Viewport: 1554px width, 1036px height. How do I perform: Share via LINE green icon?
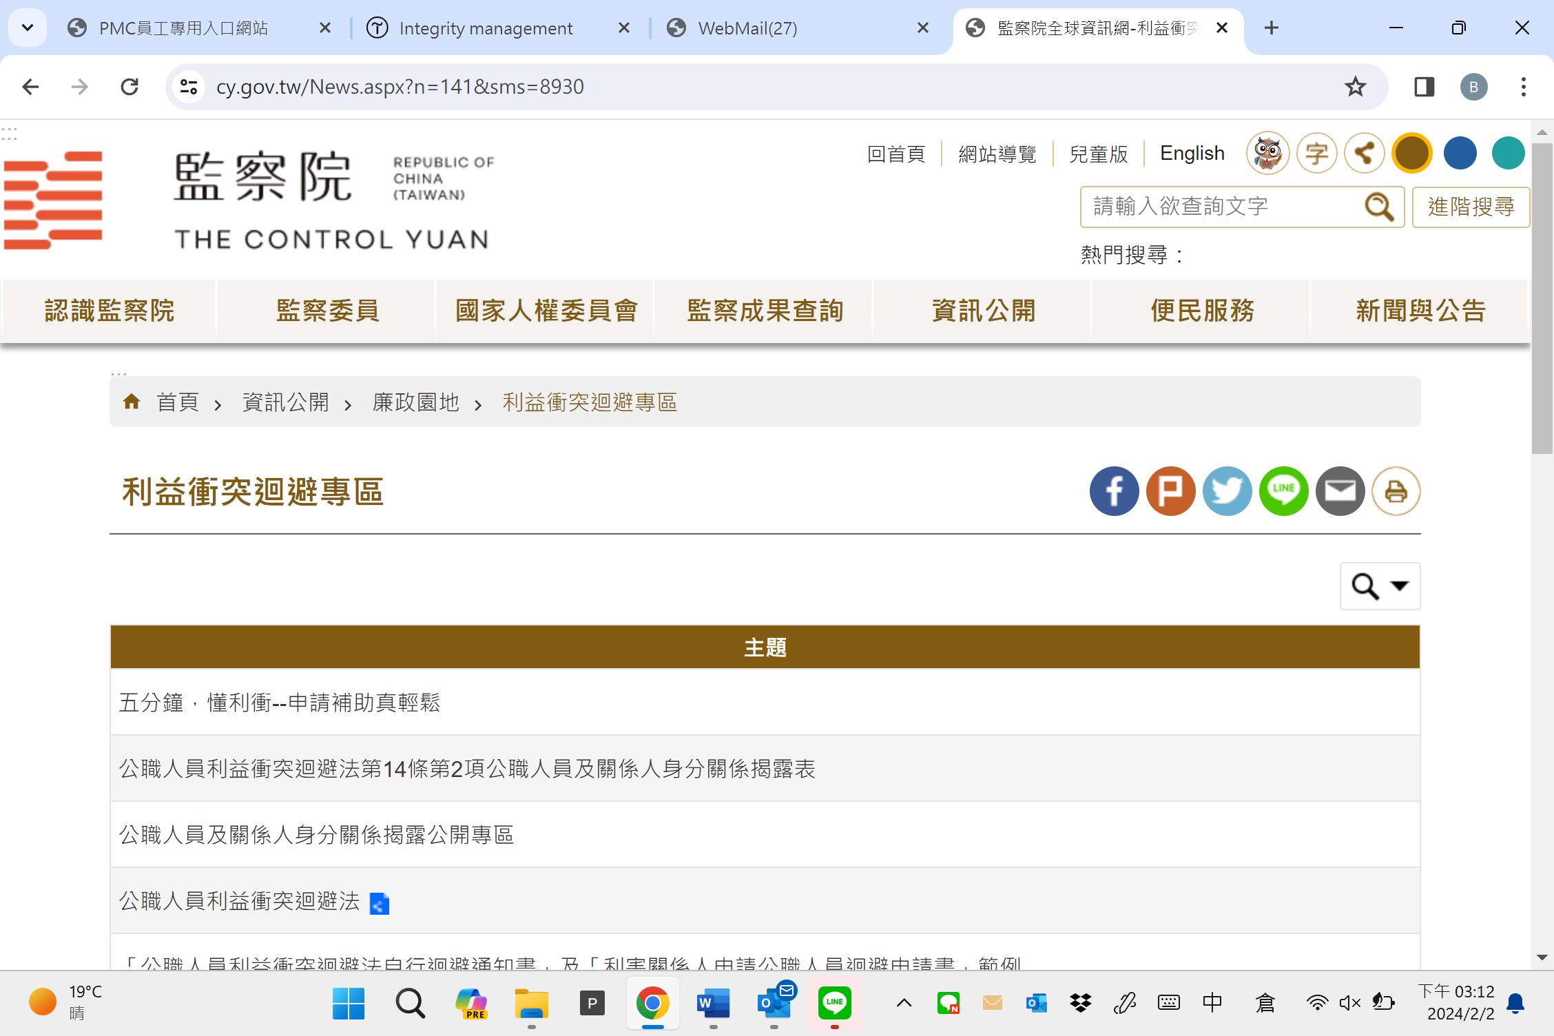click(1283, 491)
